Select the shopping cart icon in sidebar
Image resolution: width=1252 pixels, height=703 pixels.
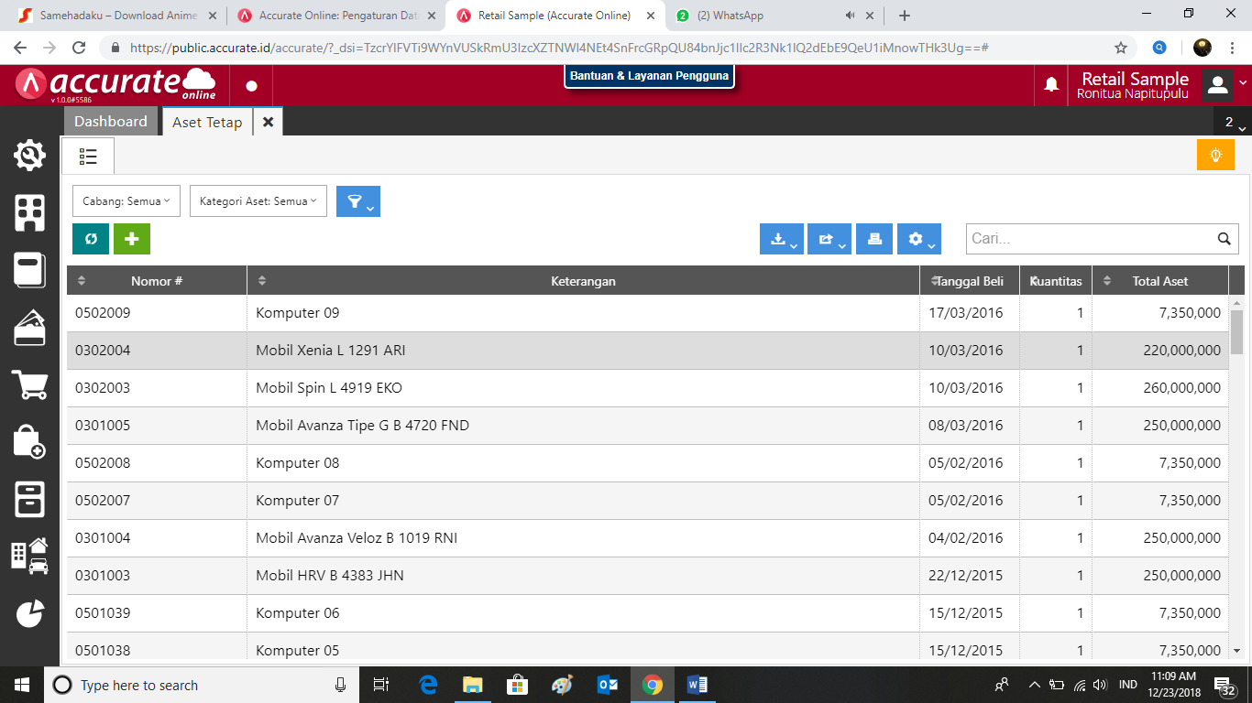coord(30,386)
